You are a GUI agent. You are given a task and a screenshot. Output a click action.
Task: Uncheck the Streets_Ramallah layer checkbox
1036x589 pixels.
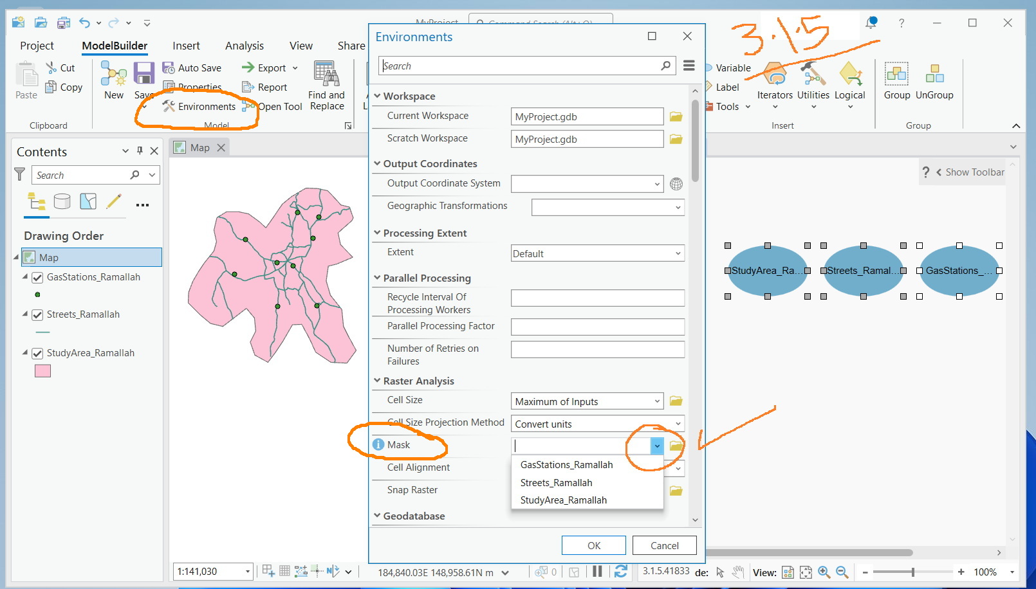pyautogui.click(x=37, y=314)
